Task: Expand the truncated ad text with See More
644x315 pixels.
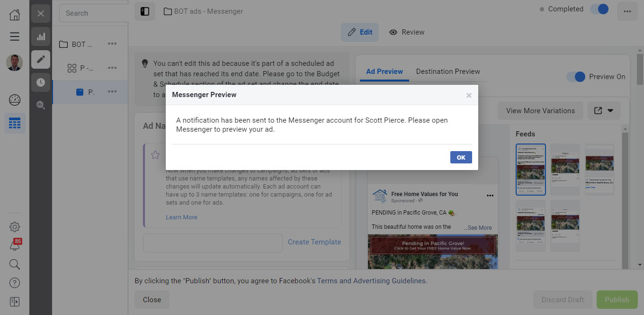Action: (x=478, y=227)
